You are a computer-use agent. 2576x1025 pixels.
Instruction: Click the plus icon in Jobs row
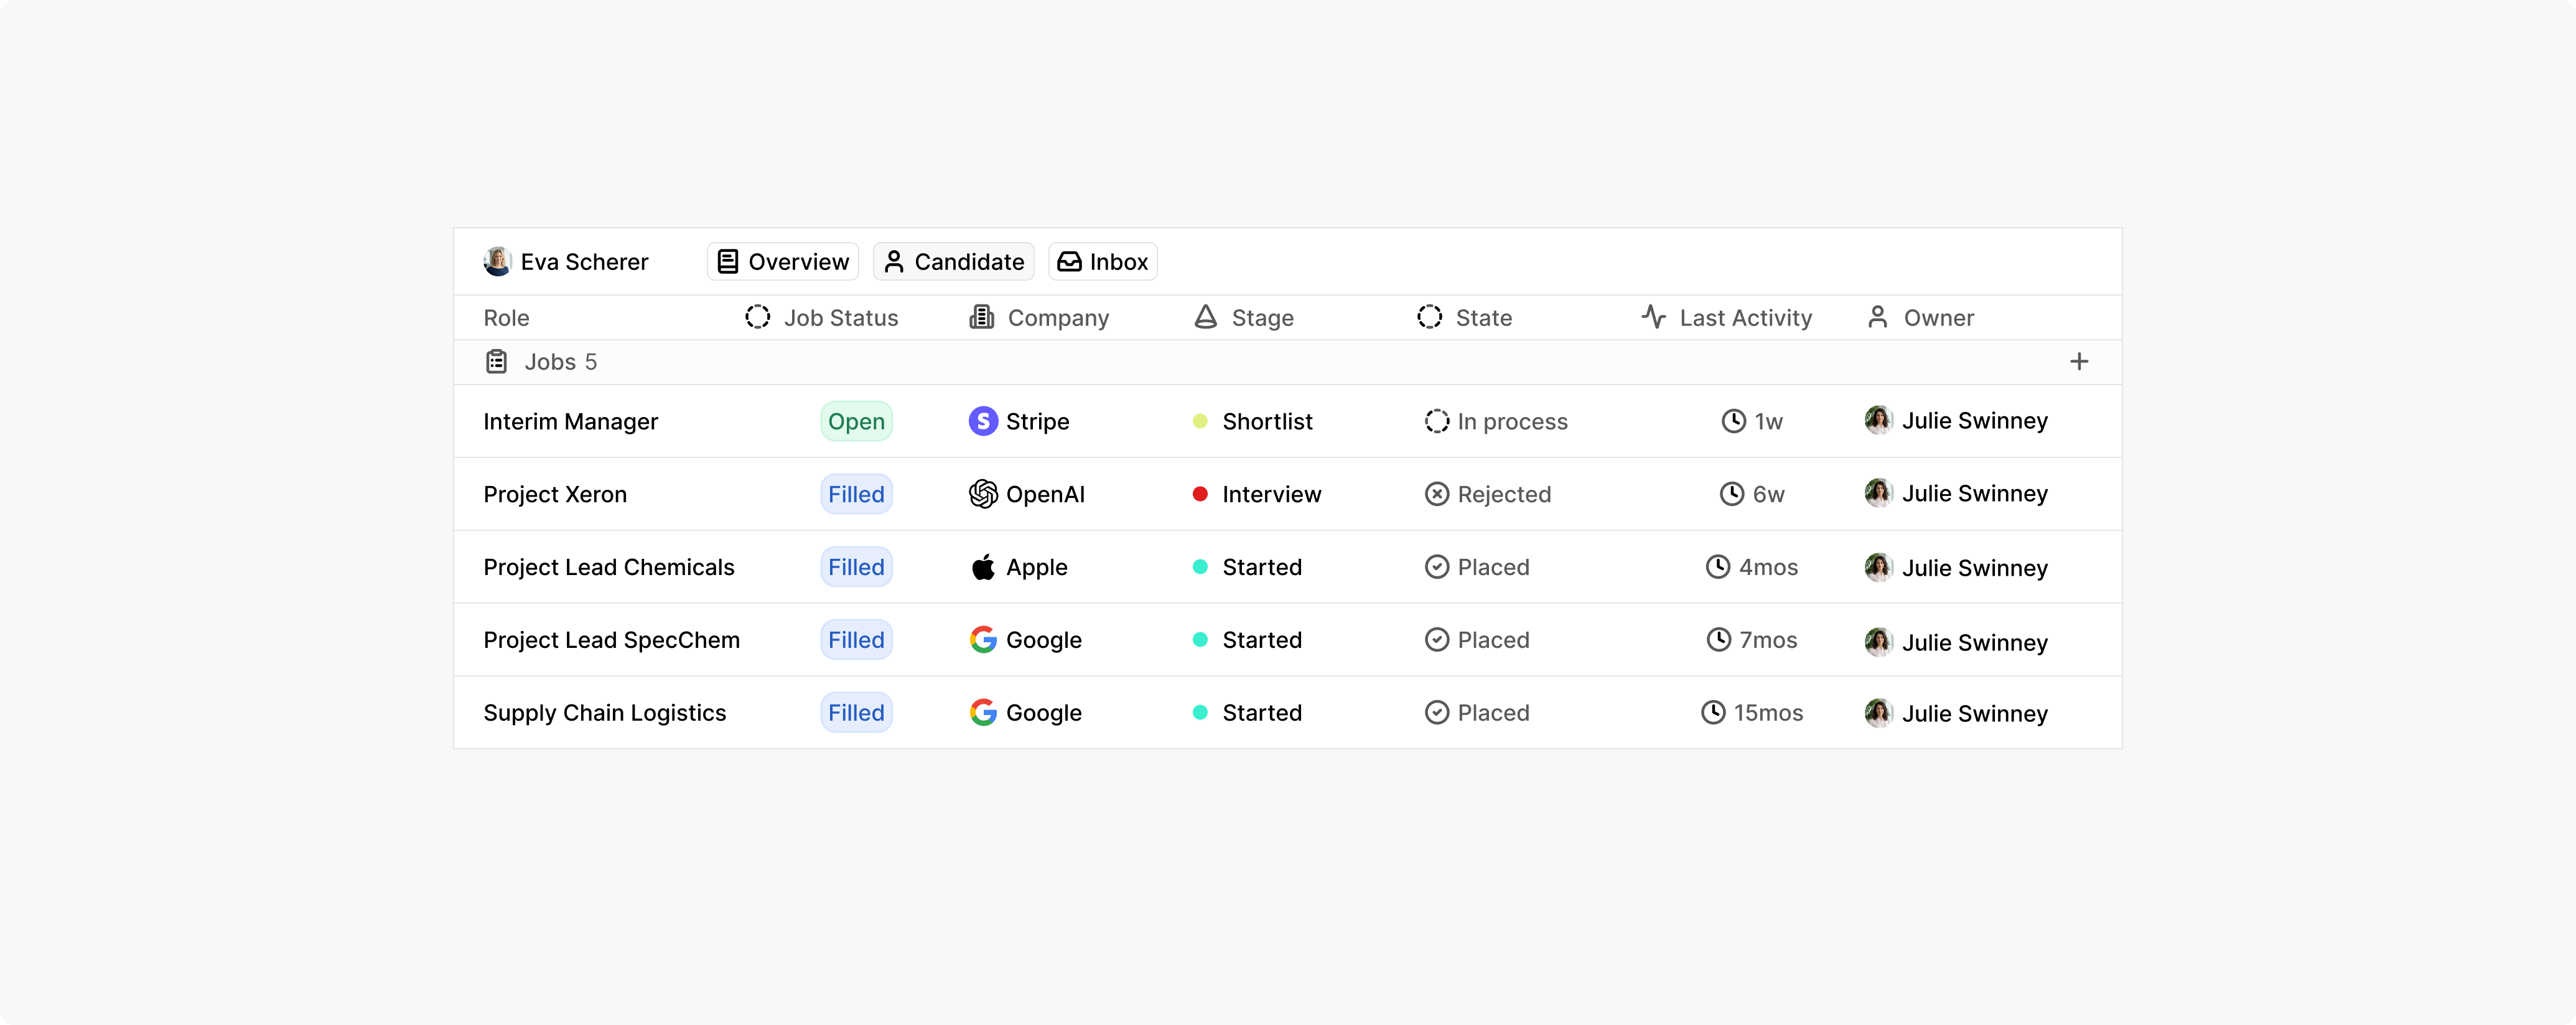(2078, 361)
